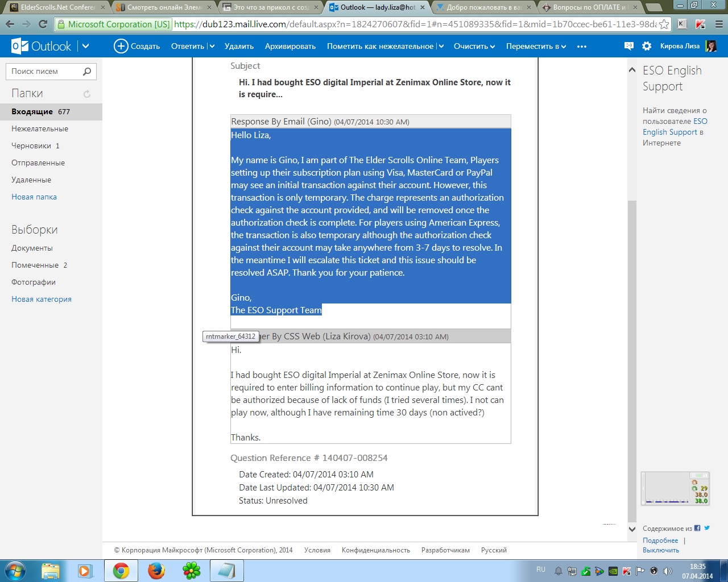Click the bookmark star in address bar

(664, 24)
